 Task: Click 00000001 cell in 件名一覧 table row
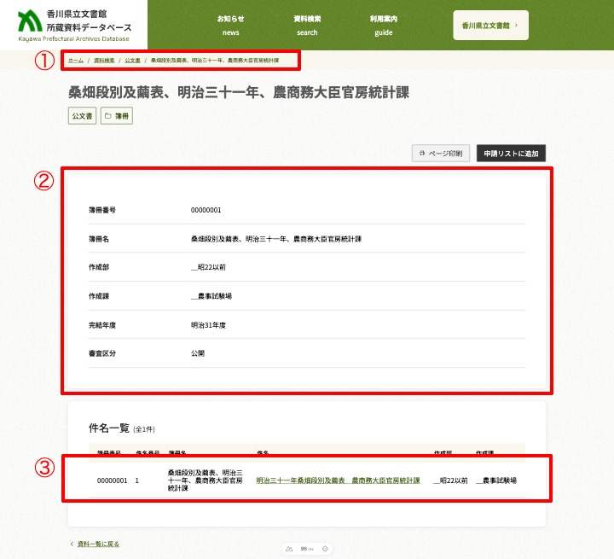pos(112,480)
